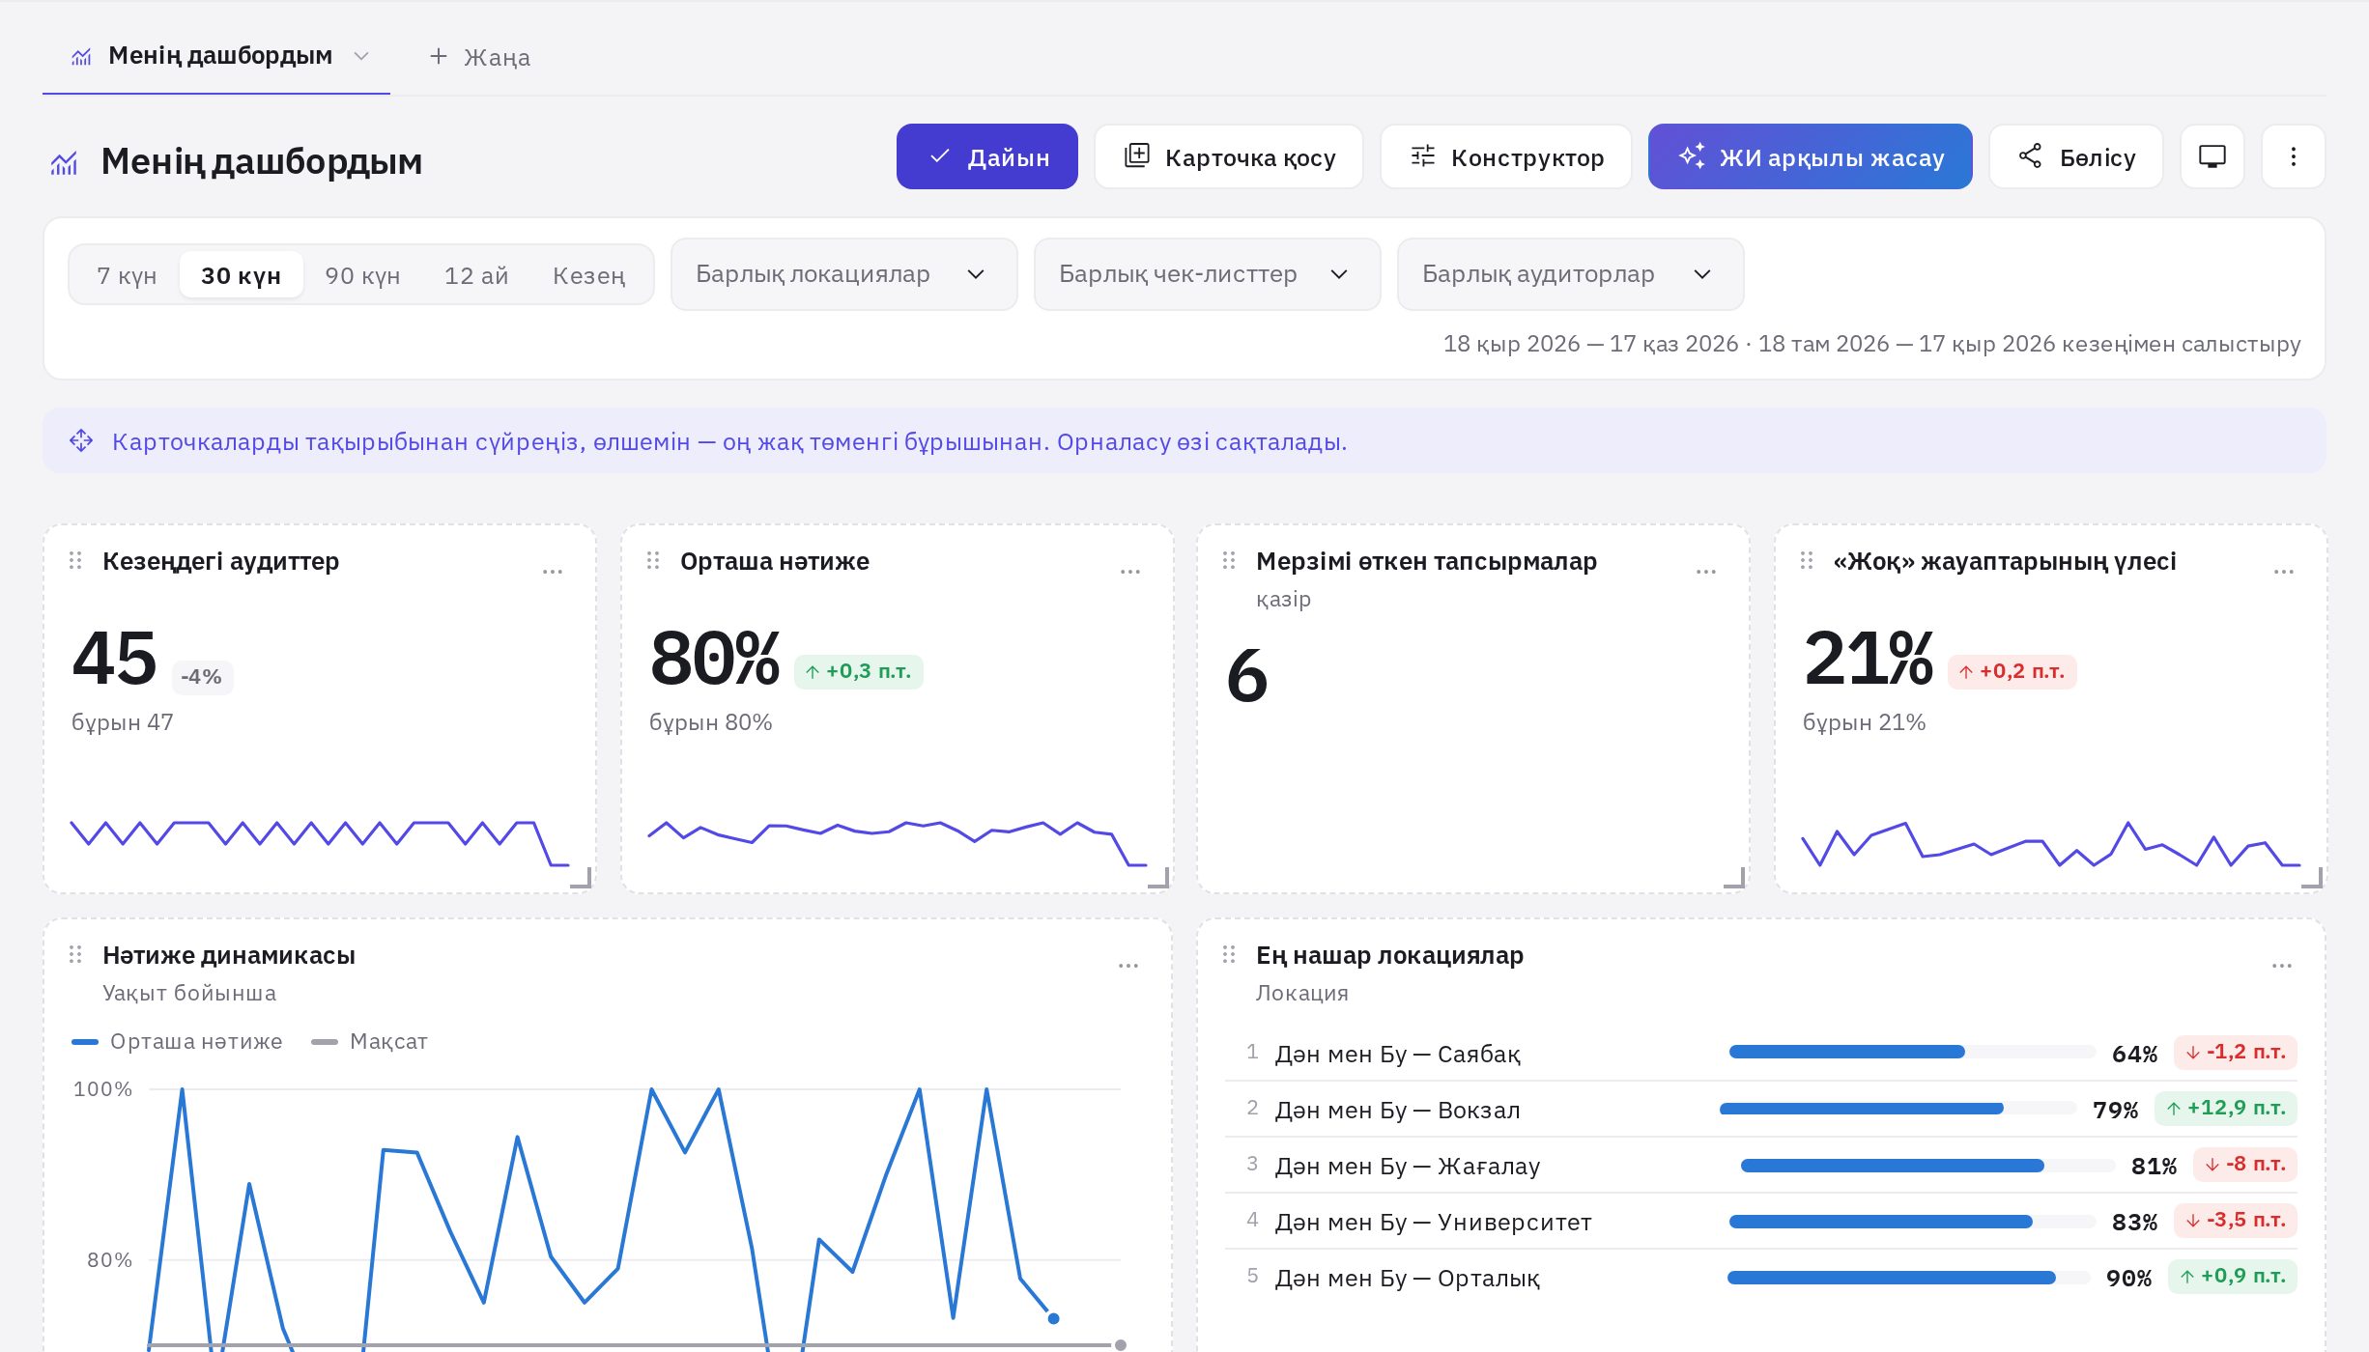
Task: Open options menu of «Жоқ» жауаптарының үлесі card
Action: (x=2284, y=572)
